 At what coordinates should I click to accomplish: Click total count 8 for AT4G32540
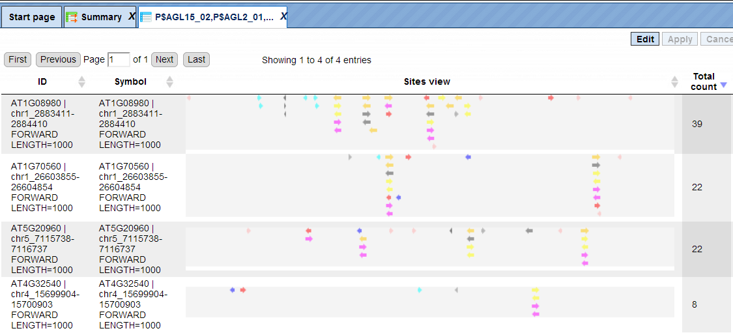(694, 304)
